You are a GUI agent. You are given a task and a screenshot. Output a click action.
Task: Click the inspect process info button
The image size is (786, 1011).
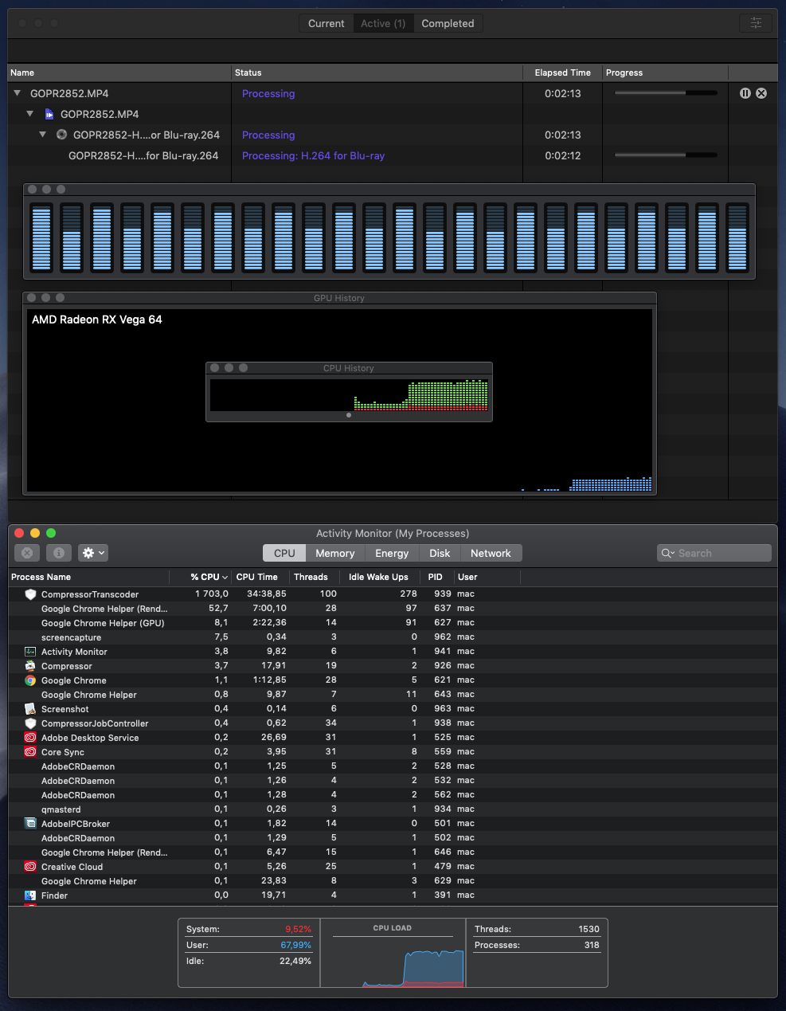59,553
